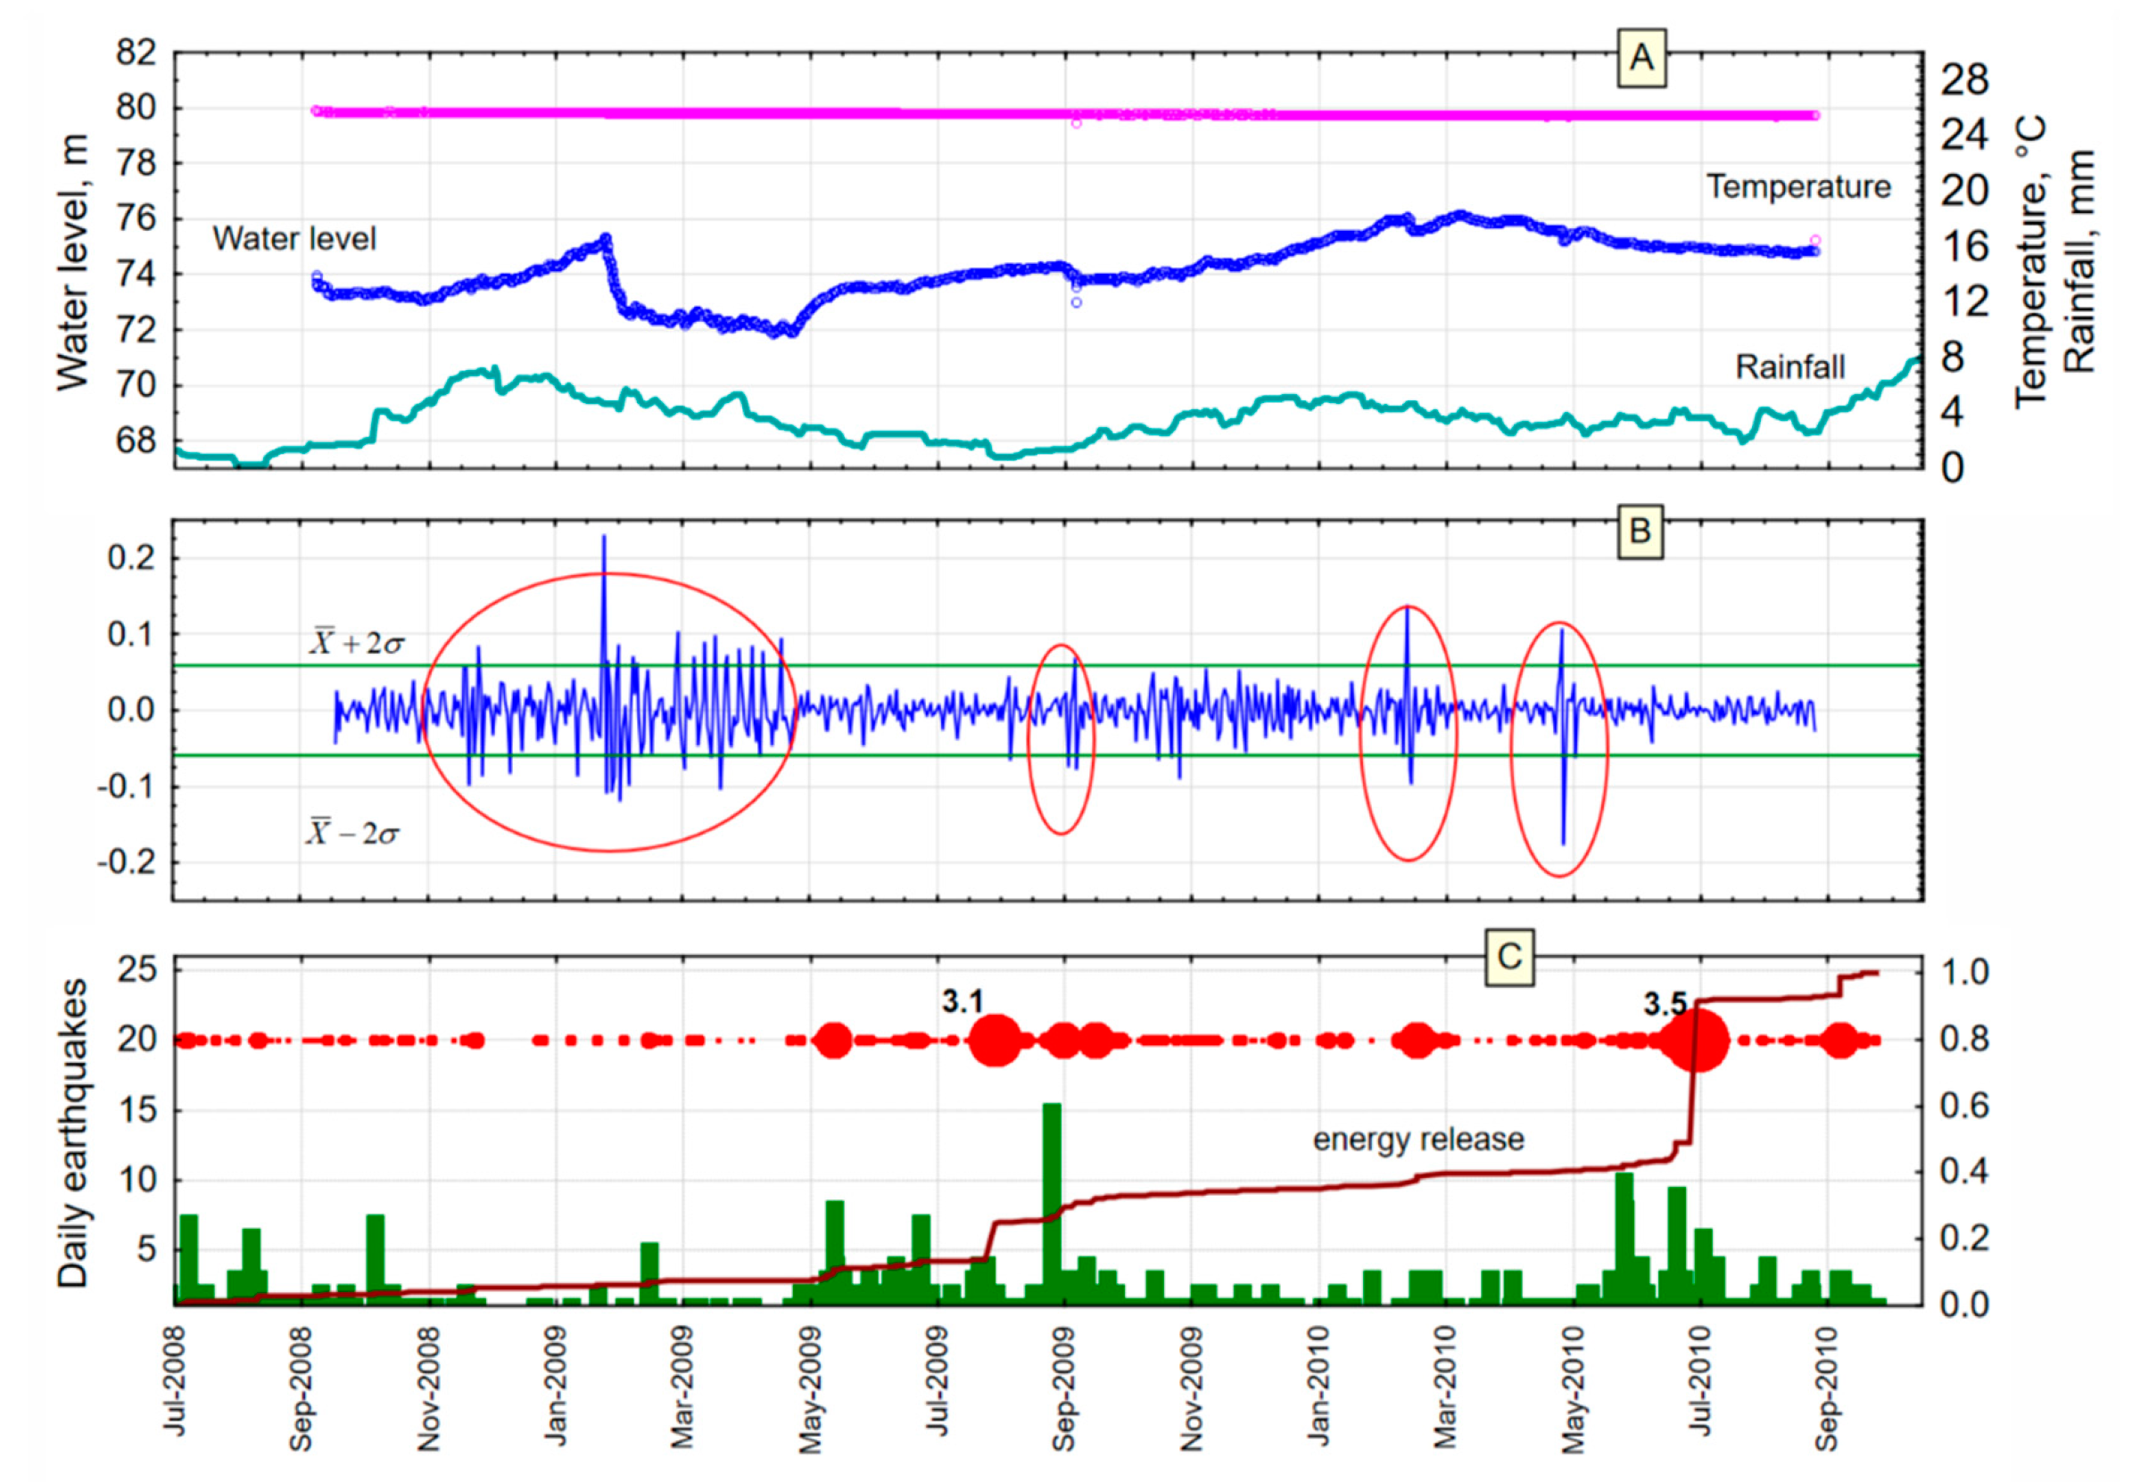2132x1482 pixels.
Task: Click the panel C label box
Action: tap(1509, 956)
